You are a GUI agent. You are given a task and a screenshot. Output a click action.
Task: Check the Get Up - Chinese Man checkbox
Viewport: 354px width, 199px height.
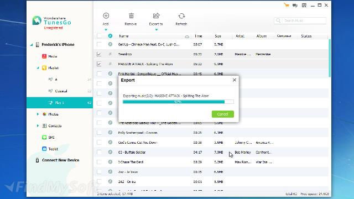tap(99, 44)
